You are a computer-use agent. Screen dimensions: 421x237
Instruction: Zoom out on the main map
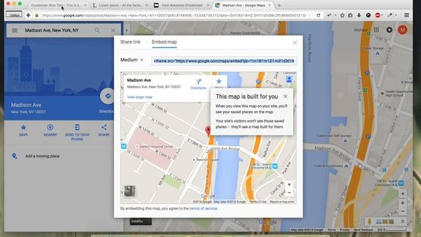coord(402,211)
